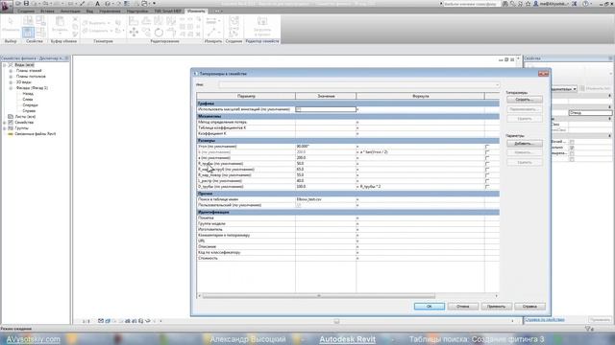Open the Revit application menu button
Screen dimensions: 615x345
[x=7, y=6]
